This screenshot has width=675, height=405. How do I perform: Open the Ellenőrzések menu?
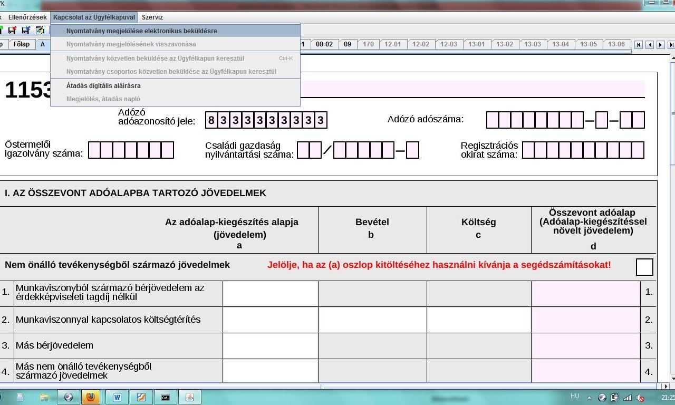coord(27,17)
